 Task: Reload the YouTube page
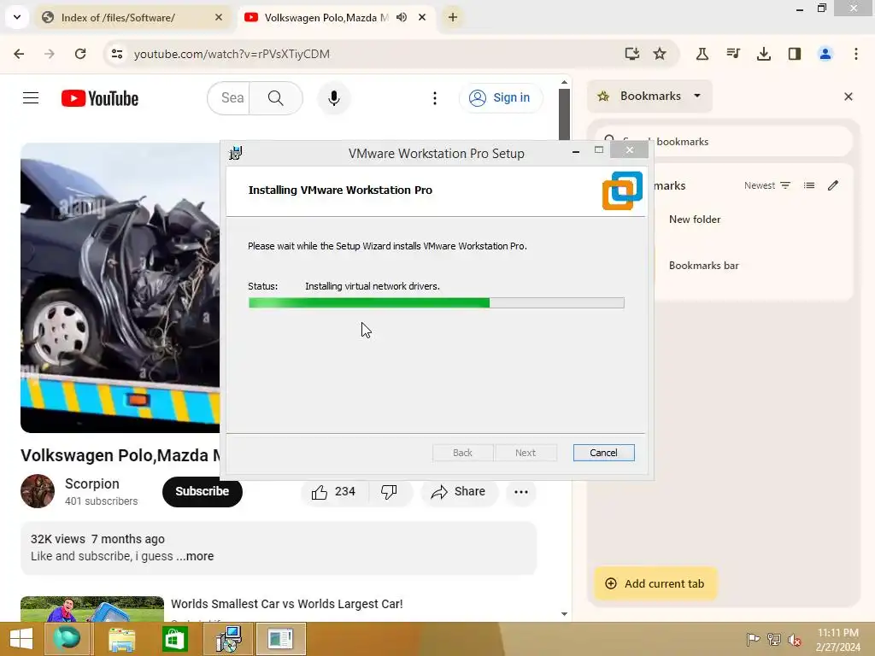coord(80,54)
